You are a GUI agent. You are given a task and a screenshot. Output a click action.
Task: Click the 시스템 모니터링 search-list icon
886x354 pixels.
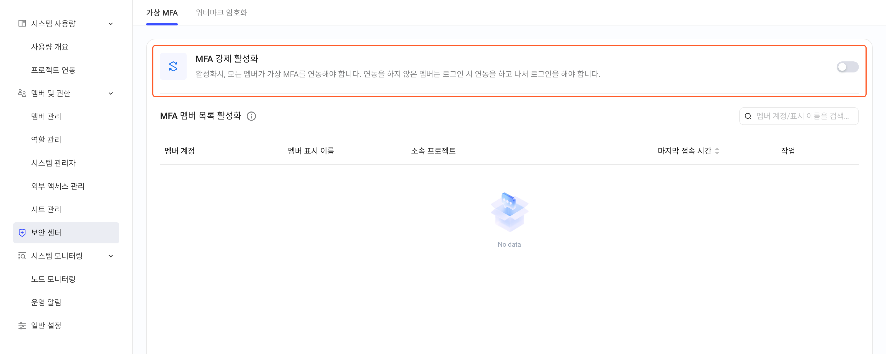click(x=22, y=256)
